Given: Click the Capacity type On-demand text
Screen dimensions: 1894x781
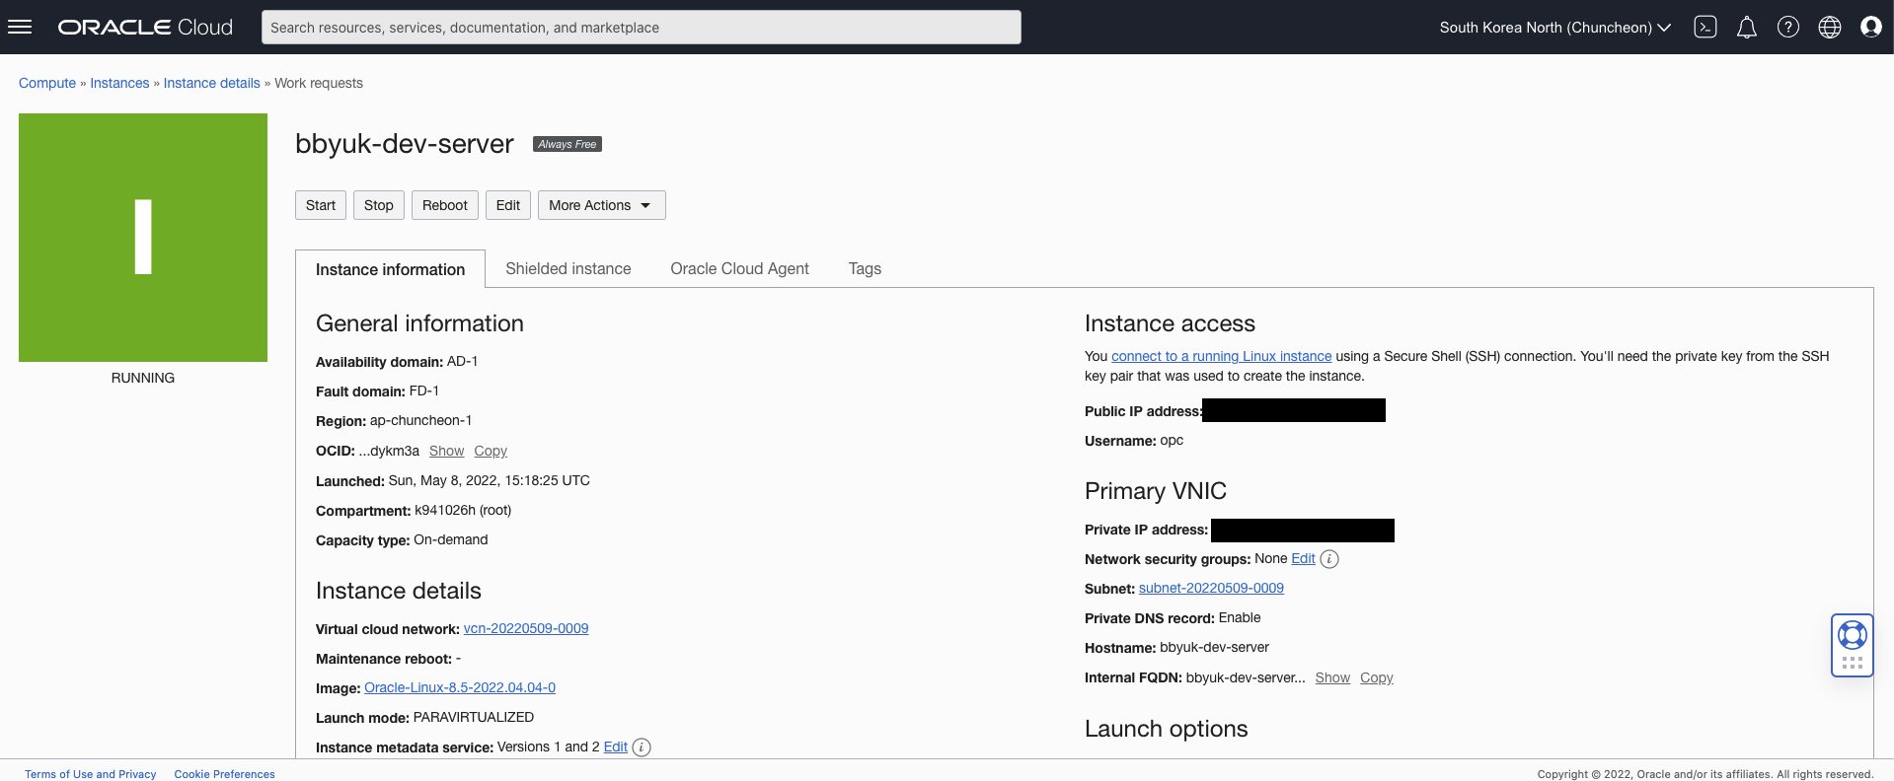Looking at the screenshot, I should point(451,539).
